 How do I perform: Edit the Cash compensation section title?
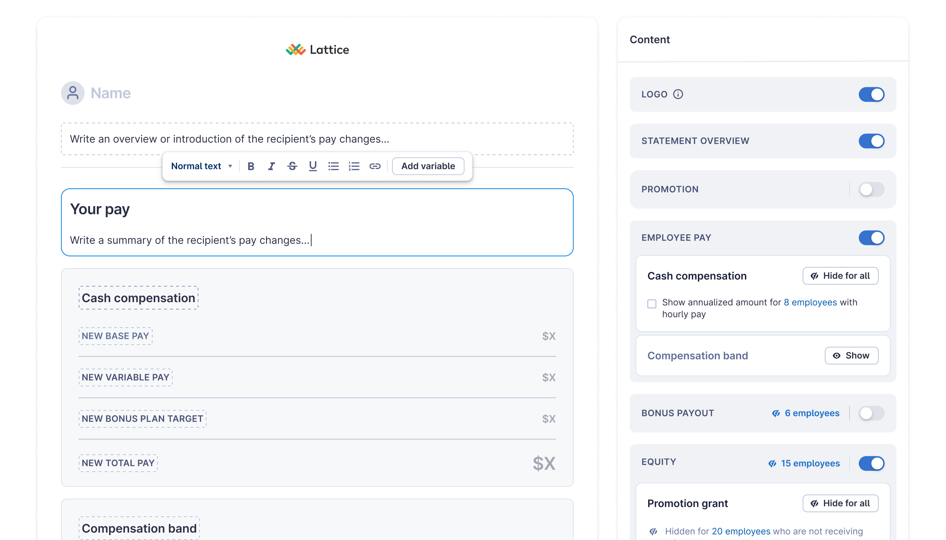pos(138,298)
